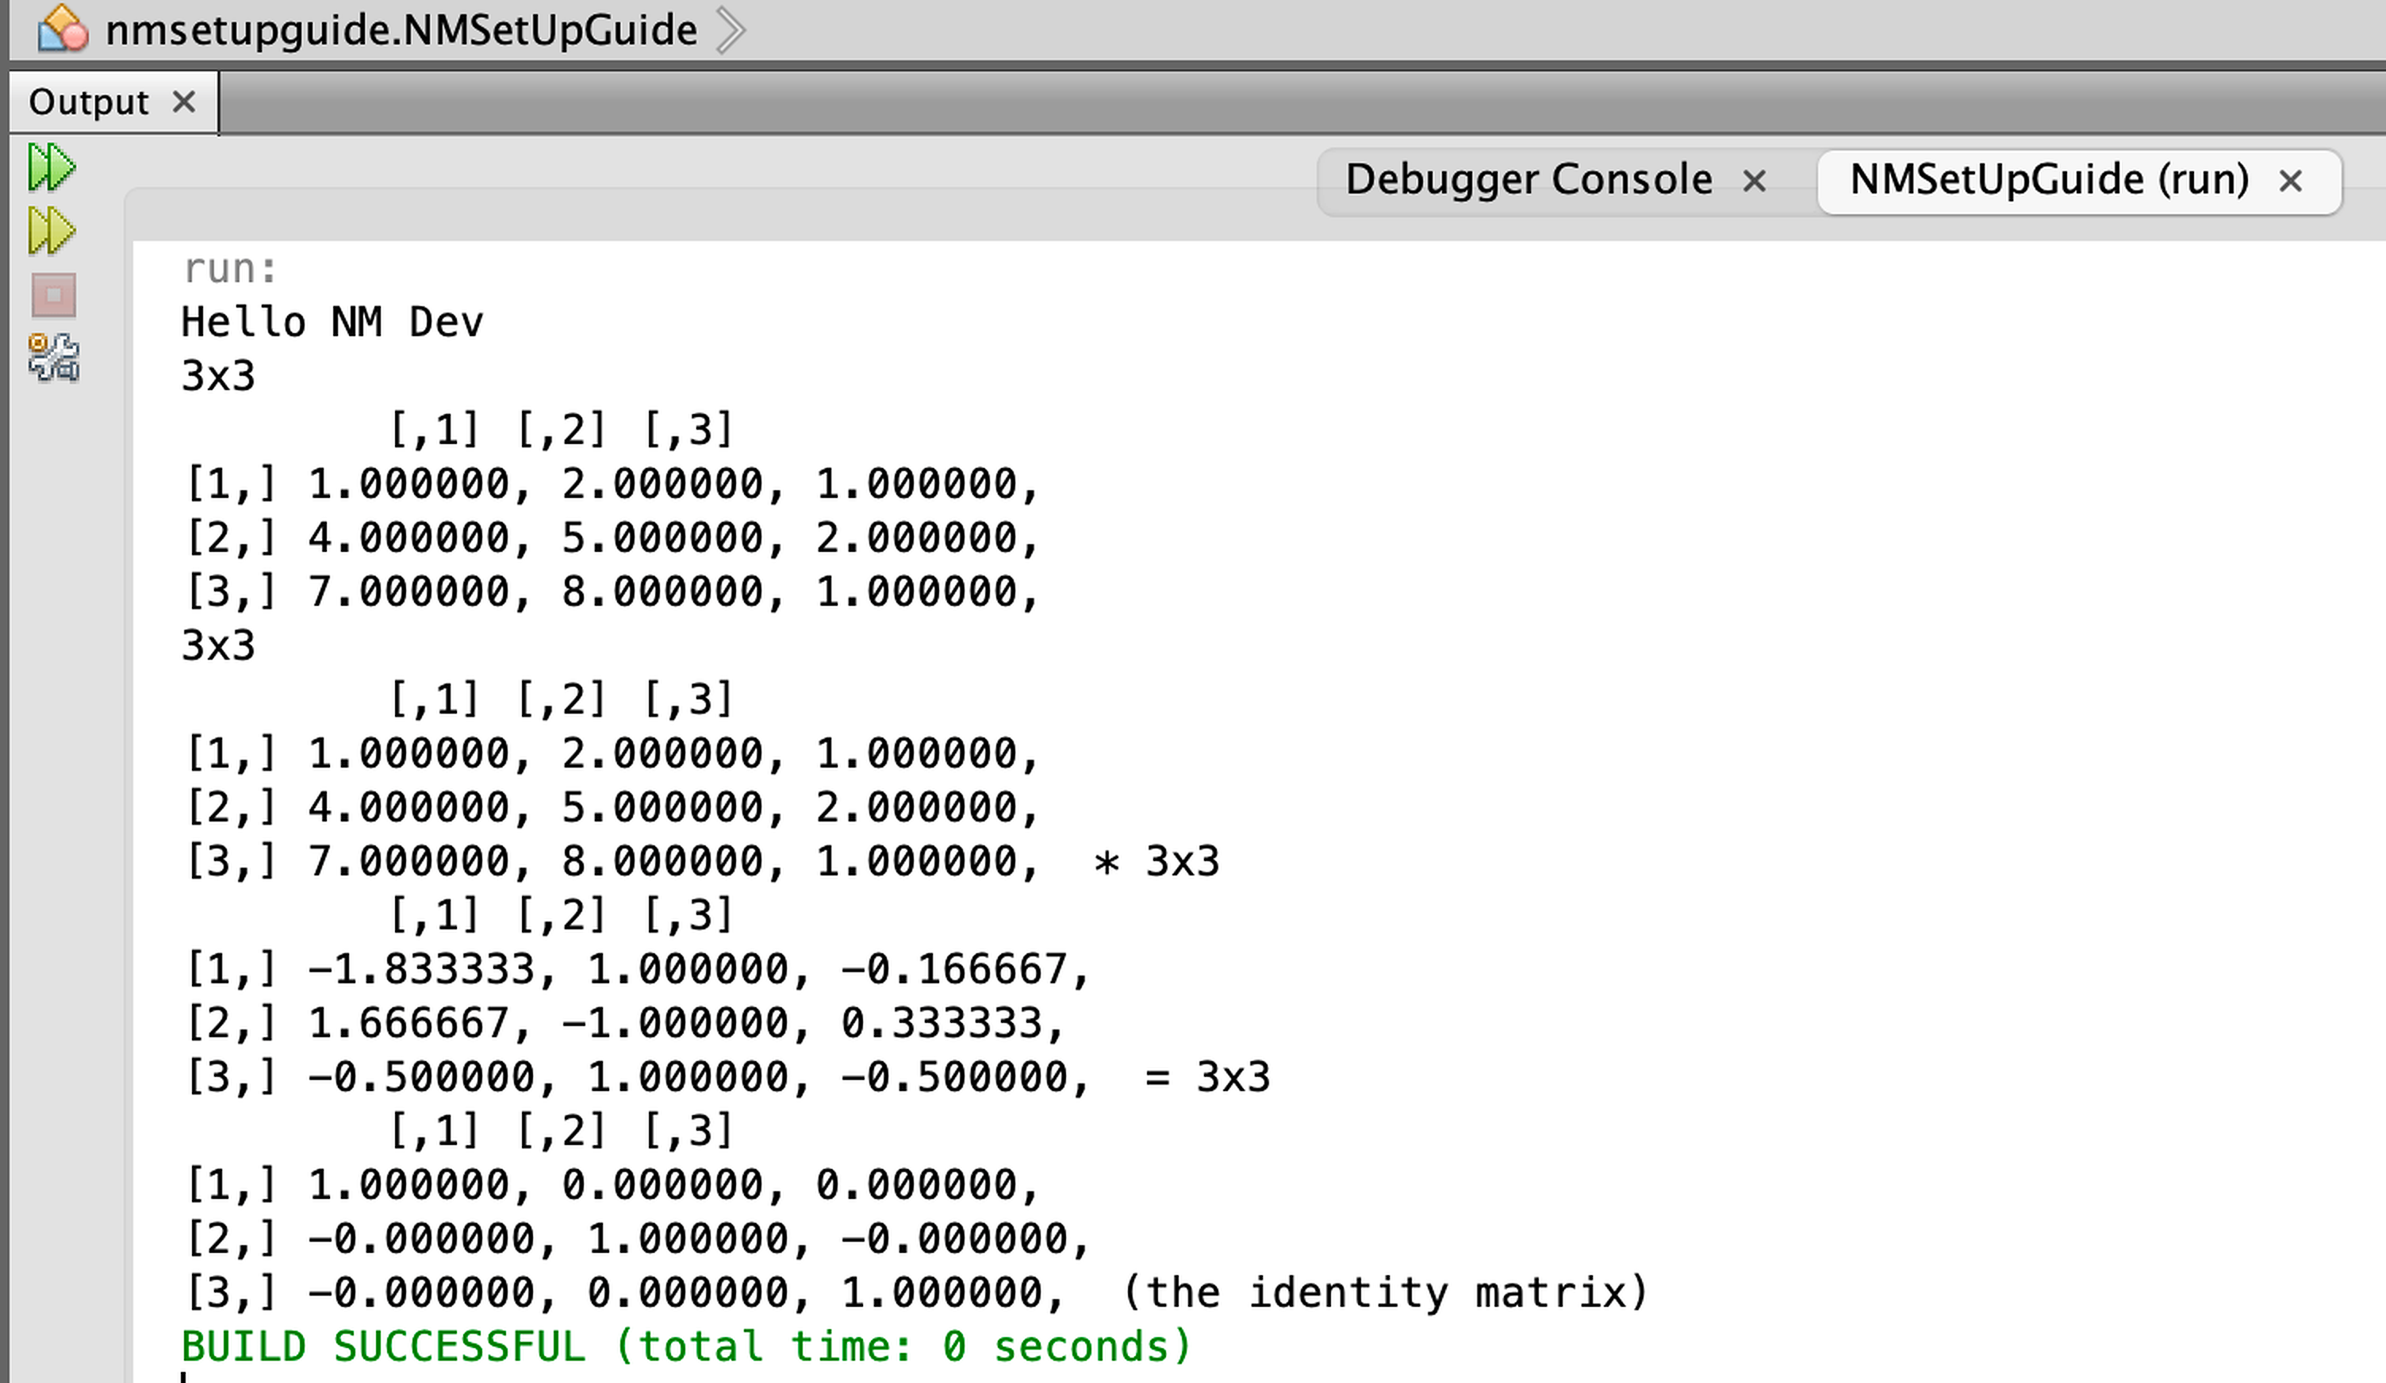Click the 'Hello NM Dev' output line
This screenshot has width=2386, height=1383.
coord(332,323)
